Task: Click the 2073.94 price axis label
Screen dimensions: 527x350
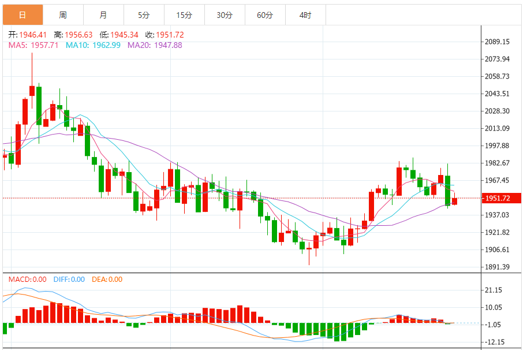Action: pos(497,59)
